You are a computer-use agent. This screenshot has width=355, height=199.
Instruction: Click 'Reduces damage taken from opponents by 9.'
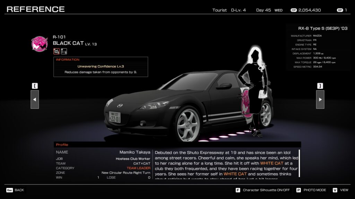tap(101, 72)
